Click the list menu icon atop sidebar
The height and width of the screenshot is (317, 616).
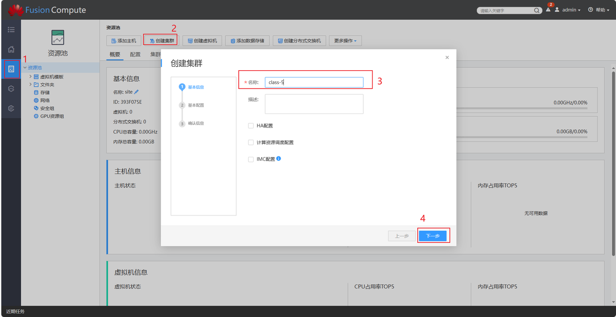[x=11, y=30]
